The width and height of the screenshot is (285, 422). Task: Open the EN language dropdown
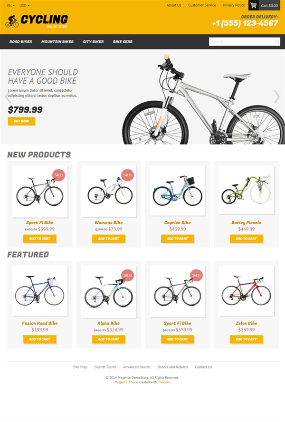click(x=11, y=5)
